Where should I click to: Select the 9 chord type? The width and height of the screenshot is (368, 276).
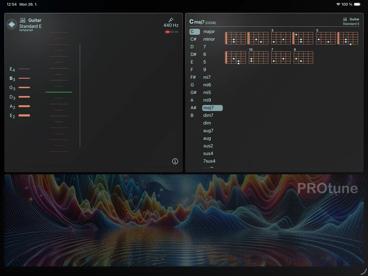205,70
